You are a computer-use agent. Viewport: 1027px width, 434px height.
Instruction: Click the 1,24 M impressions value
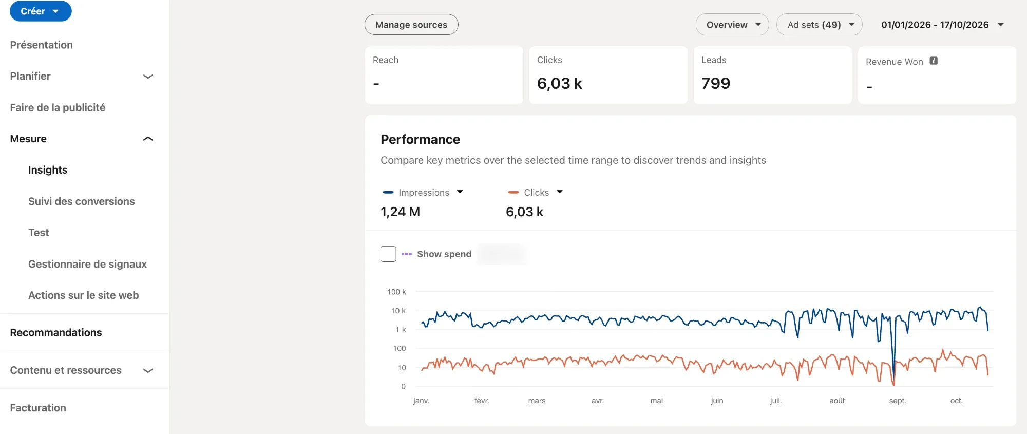(x=401, y=212)
